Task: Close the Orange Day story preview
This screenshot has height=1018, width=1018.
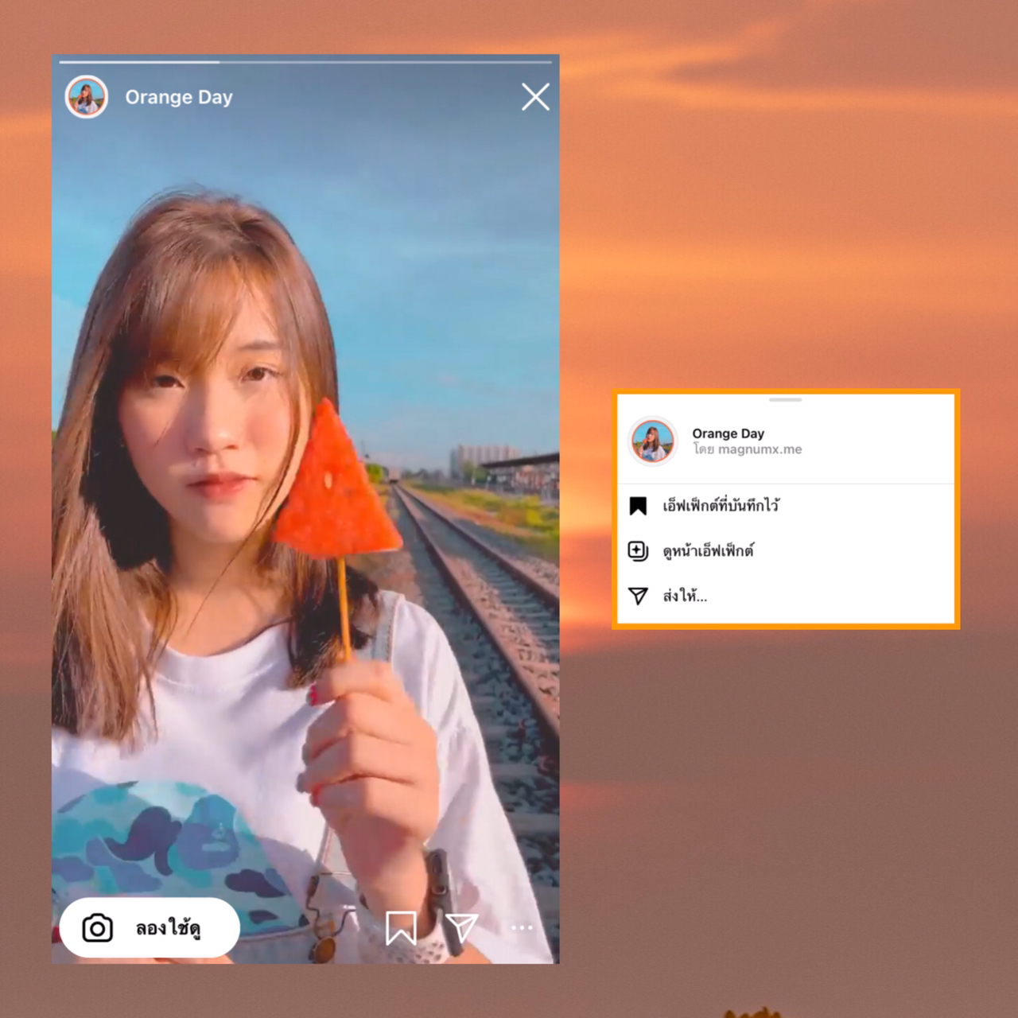Action: [535, 97]
